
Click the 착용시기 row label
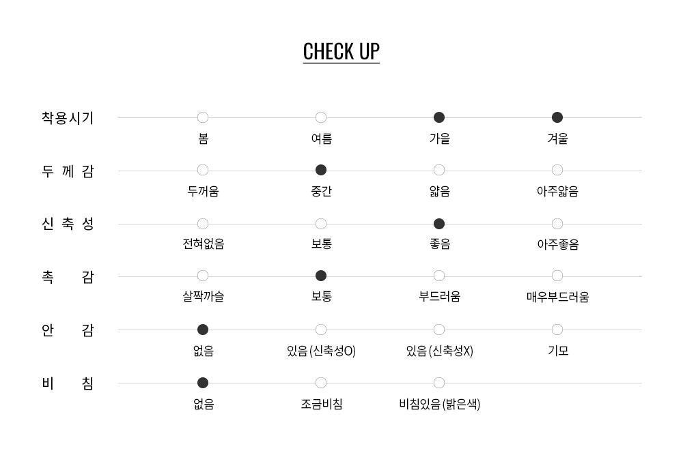68,118
